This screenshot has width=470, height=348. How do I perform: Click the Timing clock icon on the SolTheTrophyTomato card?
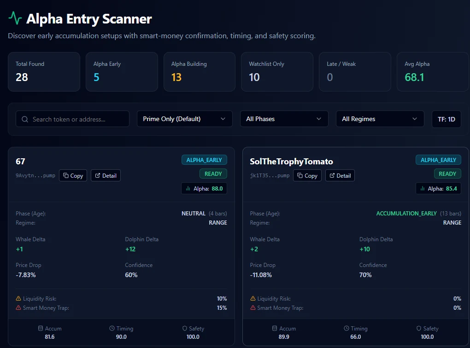[x=346, y=329]
